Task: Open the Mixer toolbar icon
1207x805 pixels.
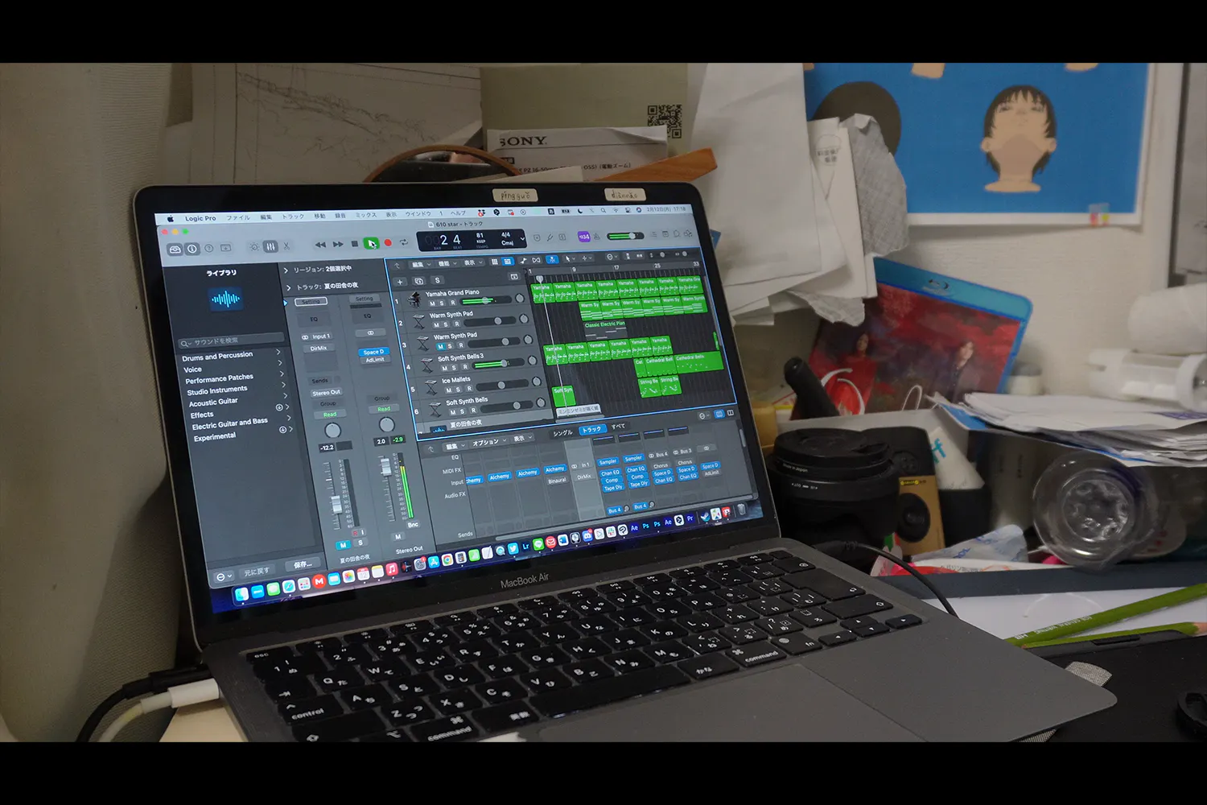Action: click(270, 246)
